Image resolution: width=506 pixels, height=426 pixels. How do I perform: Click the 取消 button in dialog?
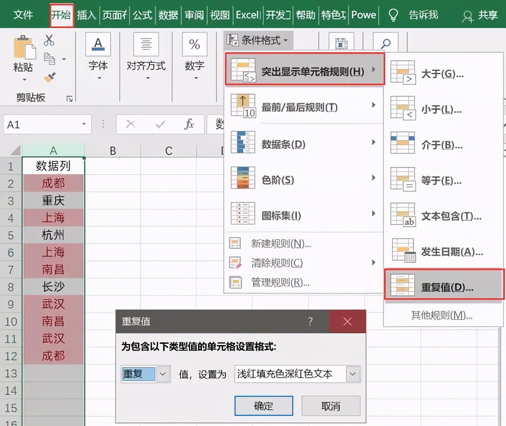click(330, 406)
